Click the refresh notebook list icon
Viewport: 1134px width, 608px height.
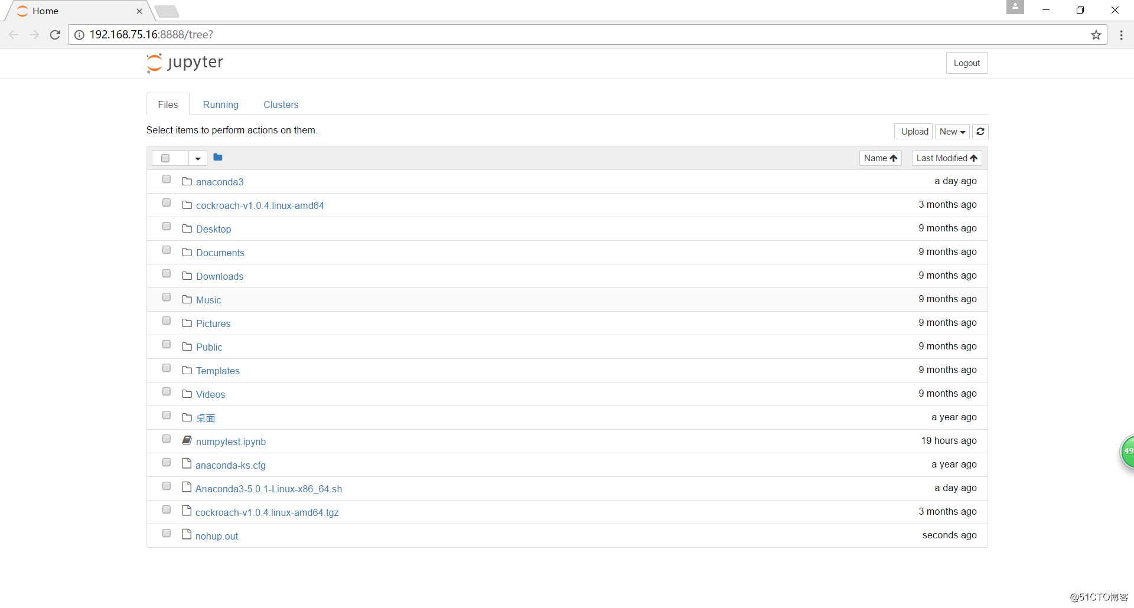980,132
